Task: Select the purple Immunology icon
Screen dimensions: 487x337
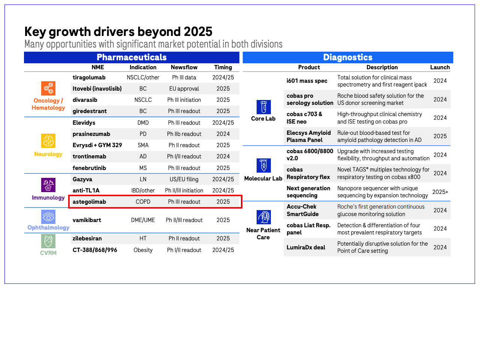Action: [x=48, y=185]
